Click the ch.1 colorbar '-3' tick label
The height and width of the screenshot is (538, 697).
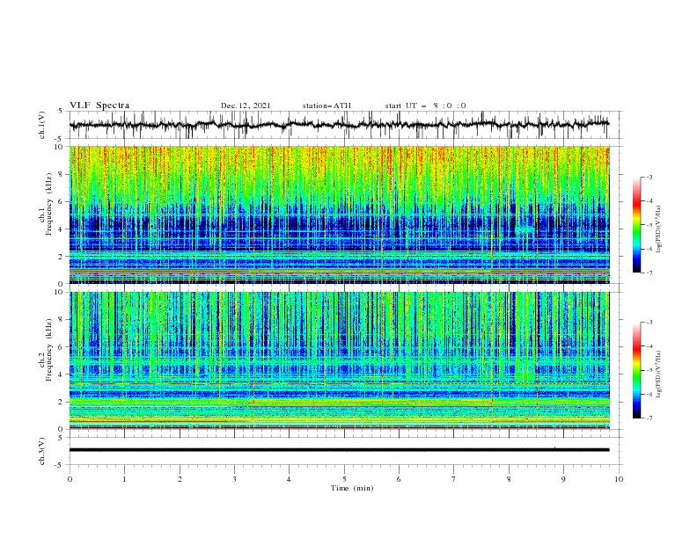click(x=649, y=177)
